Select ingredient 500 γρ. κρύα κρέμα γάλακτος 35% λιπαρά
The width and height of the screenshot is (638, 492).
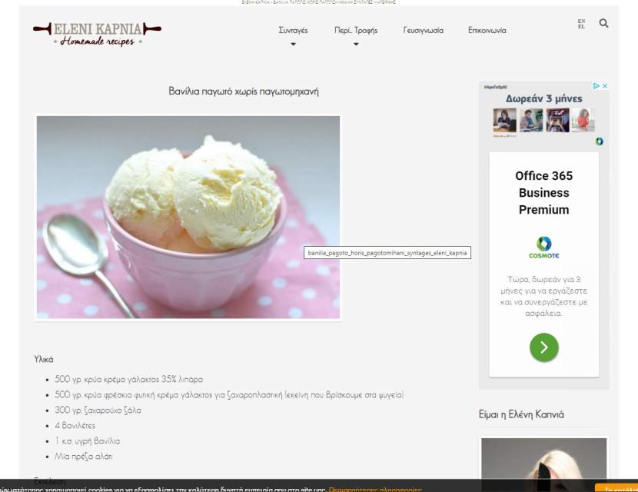click(128, 379)
